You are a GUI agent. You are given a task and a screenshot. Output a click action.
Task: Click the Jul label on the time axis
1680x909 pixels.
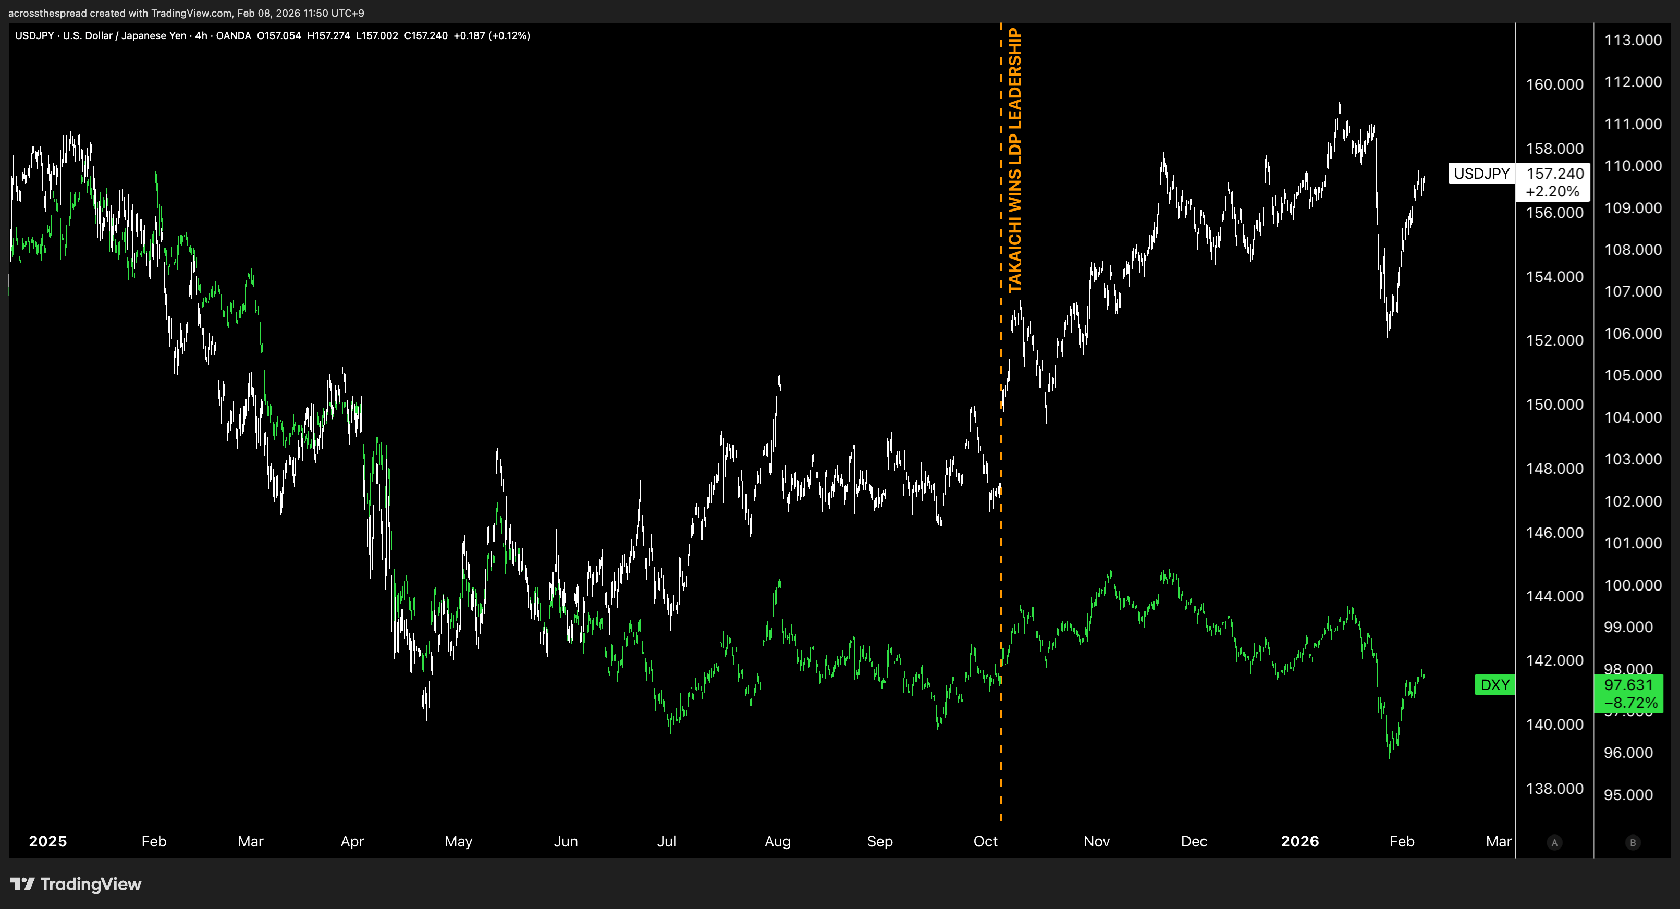[667, 841]
